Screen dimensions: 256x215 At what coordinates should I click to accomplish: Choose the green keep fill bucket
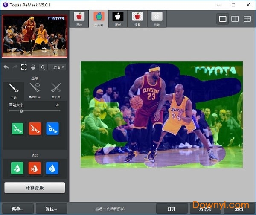(x=17, y=169)
